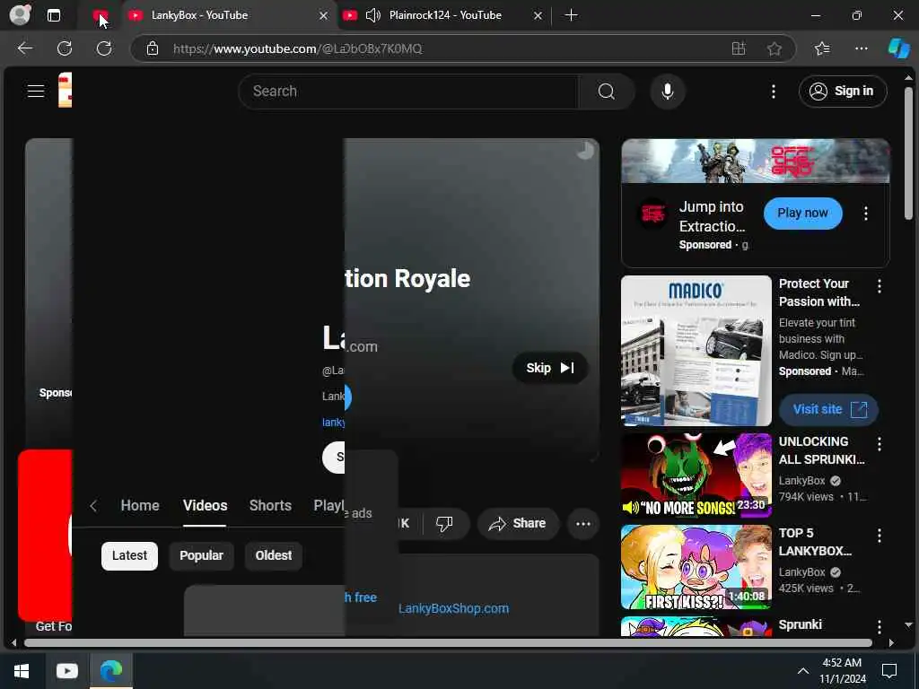Open LankyBoxShop.com link

453,609
